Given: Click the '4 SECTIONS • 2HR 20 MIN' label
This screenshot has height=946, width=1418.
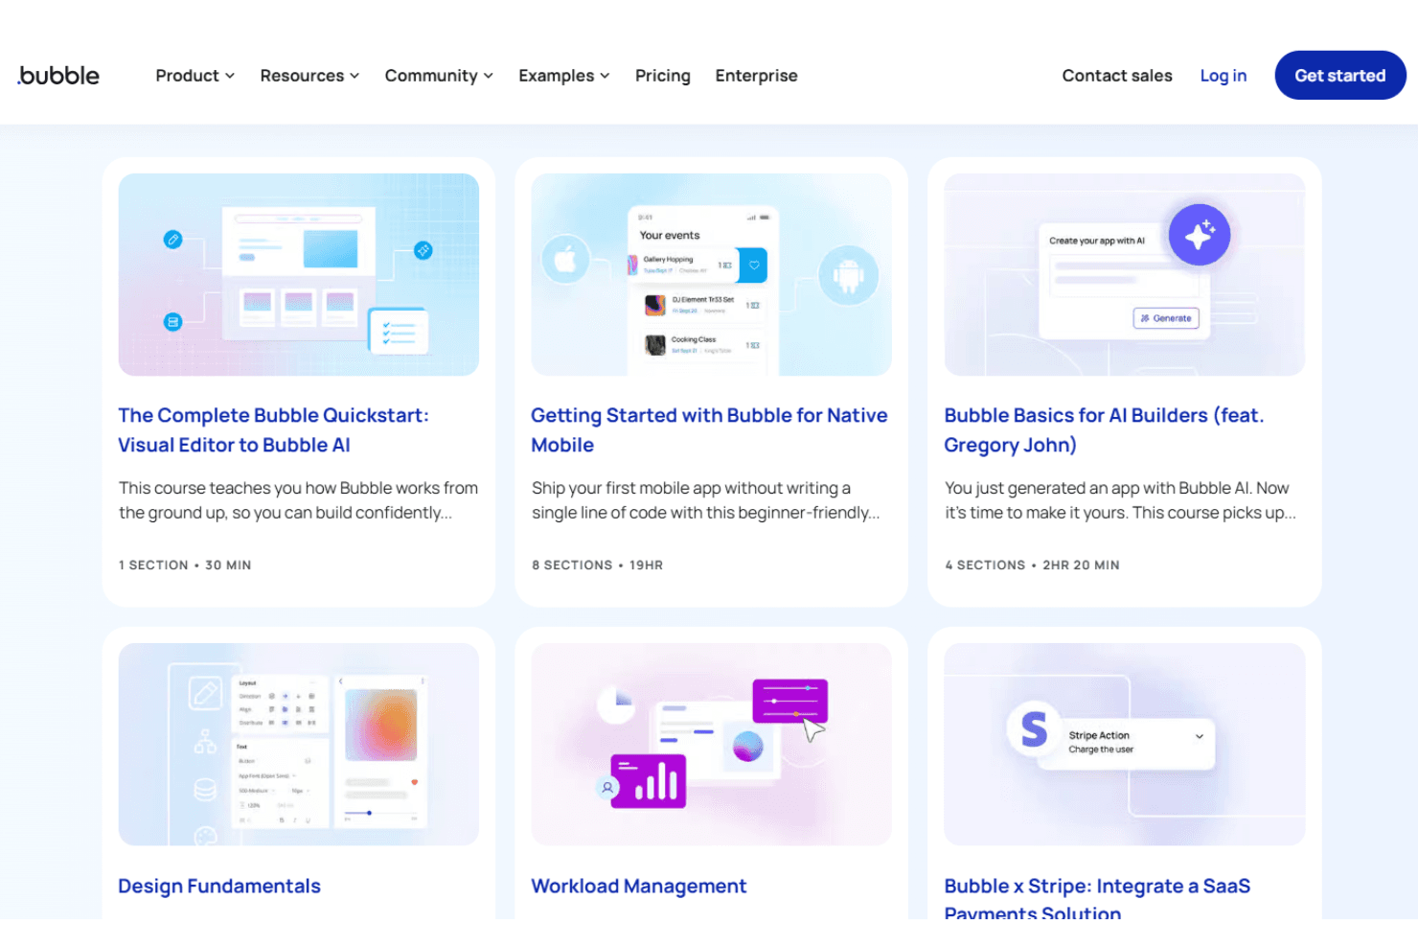Looking at the screenshot, I should [1032, 565].
